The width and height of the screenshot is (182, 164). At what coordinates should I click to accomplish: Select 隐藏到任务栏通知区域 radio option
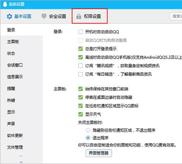tap(88, 130)
